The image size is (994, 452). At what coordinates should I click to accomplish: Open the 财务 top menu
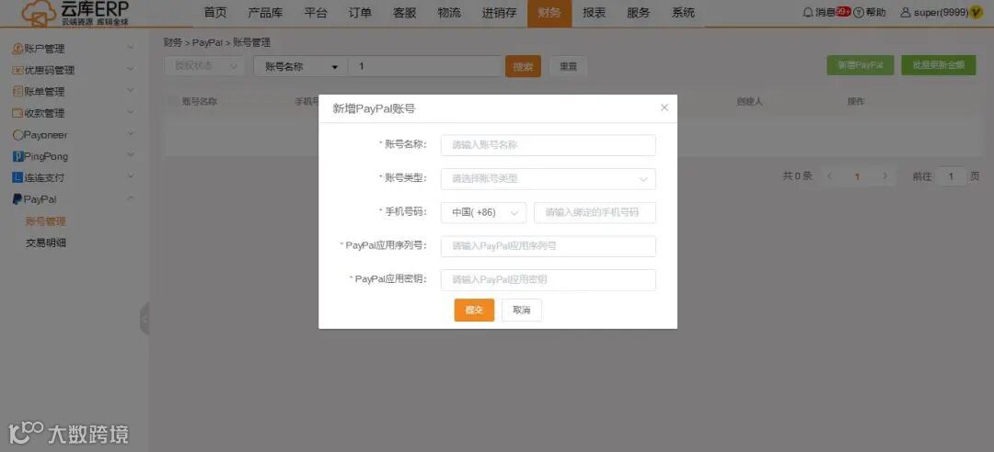tap(549, 13)
